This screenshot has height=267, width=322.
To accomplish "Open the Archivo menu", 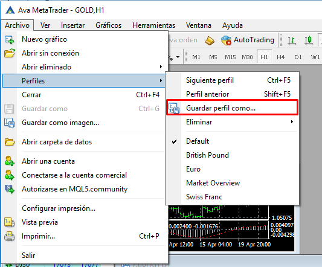I will click(x=18, y=25).
